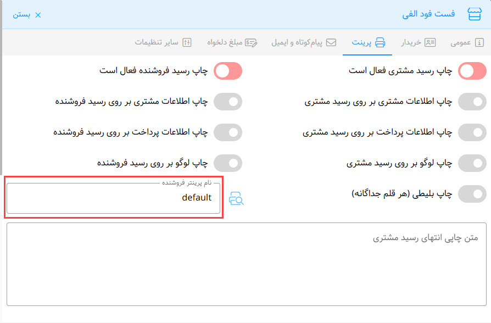Click the نام پرینتر فروشنده input field

113,198
